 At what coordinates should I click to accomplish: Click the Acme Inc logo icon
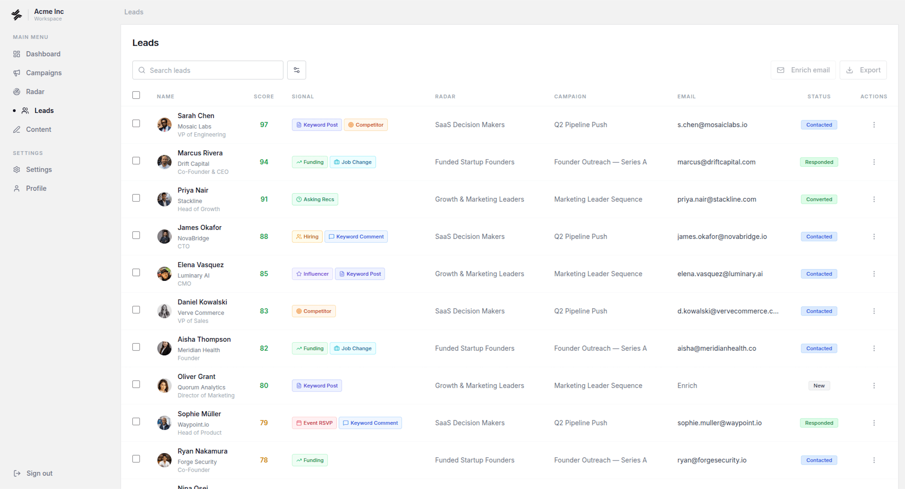16,14
